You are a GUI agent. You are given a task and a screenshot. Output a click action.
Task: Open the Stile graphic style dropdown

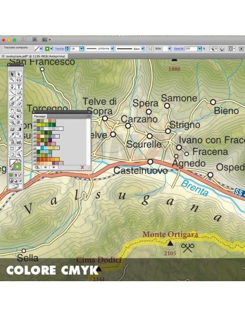169,49
